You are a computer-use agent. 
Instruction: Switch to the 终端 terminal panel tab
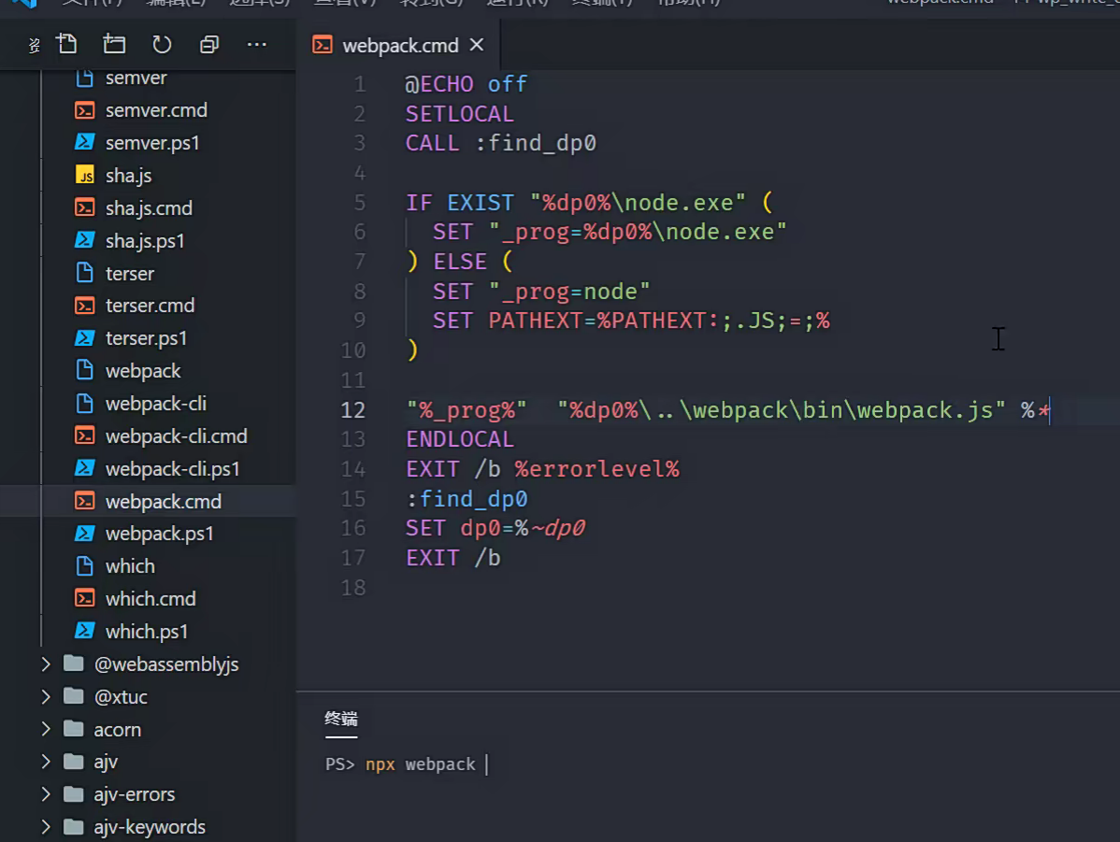coord(341,719)
